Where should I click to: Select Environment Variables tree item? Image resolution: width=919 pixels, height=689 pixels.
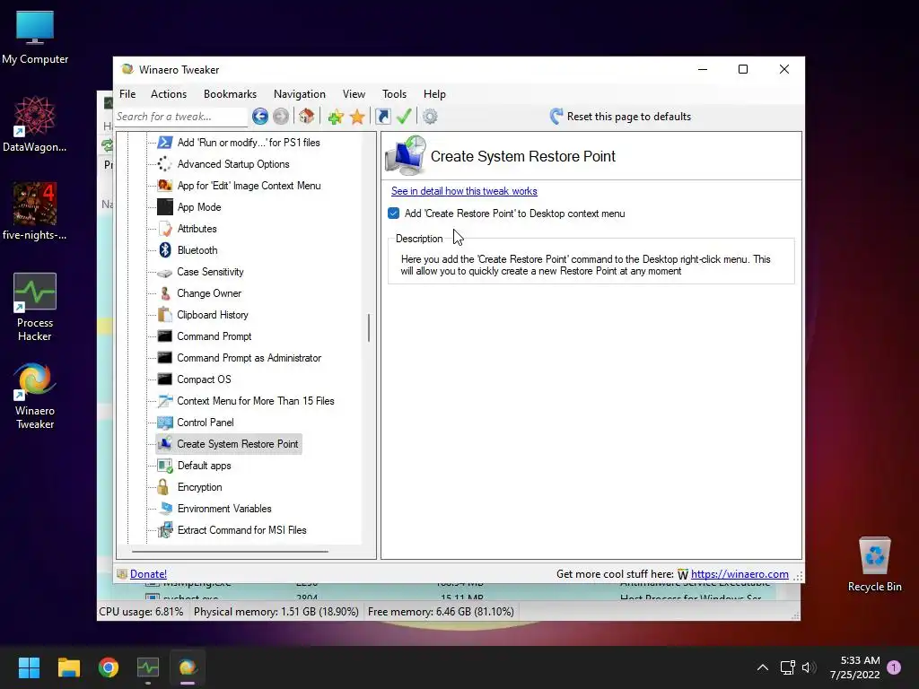click(224, 509)
